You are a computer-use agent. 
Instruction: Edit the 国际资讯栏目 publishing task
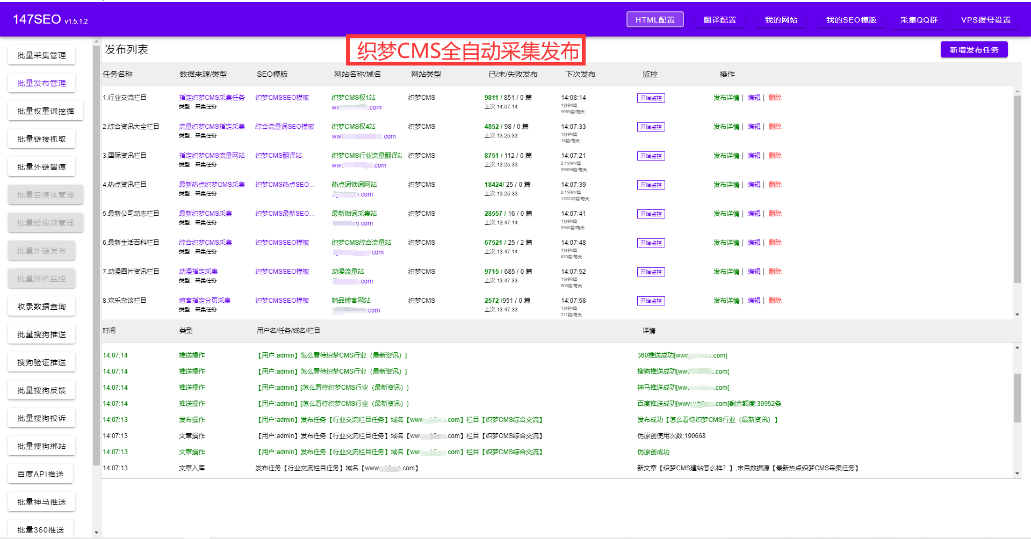point(754,156)
